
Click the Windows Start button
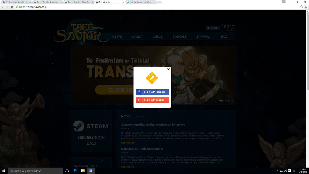pyautogui.click(x=4, y=171)
